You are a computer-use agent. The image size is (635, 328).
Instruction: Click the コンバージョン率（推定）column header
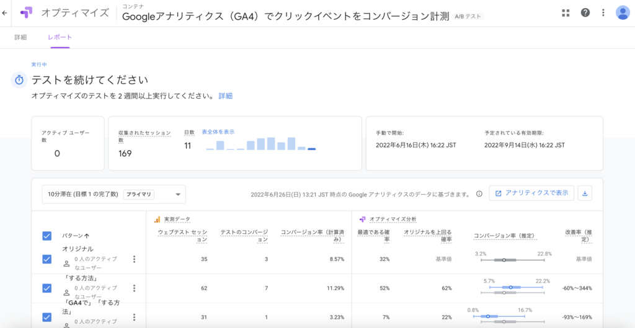pos(504,236)
